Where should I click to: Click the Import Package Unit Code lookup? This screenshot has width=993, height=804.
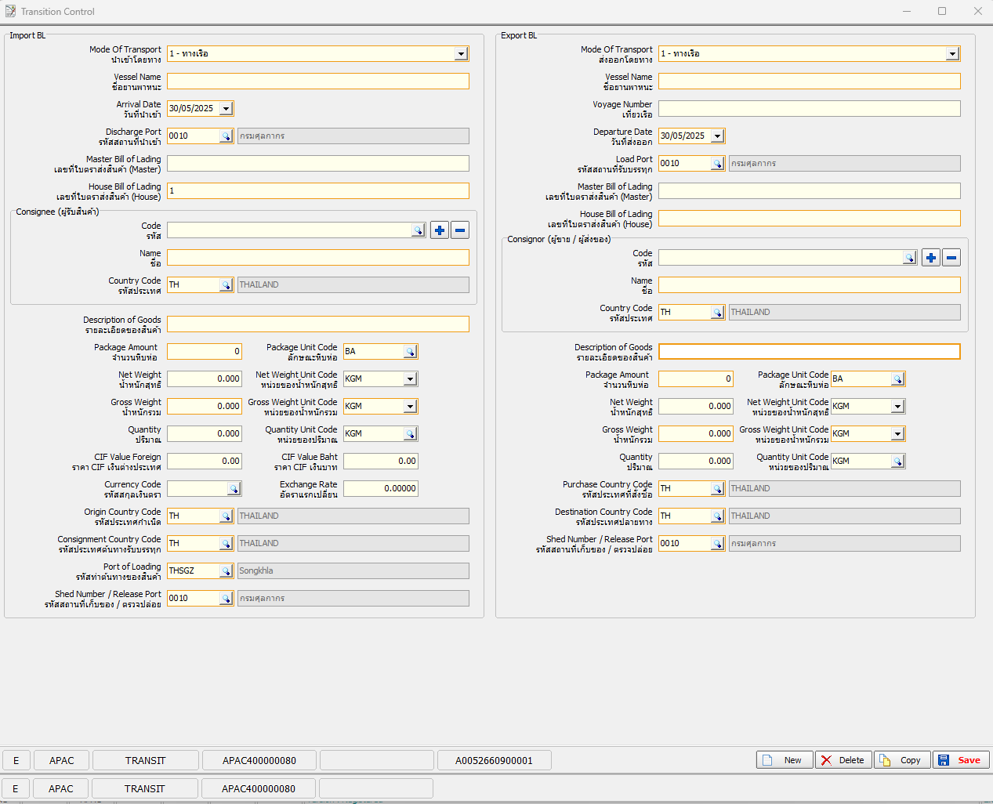(x=410, y=352)
